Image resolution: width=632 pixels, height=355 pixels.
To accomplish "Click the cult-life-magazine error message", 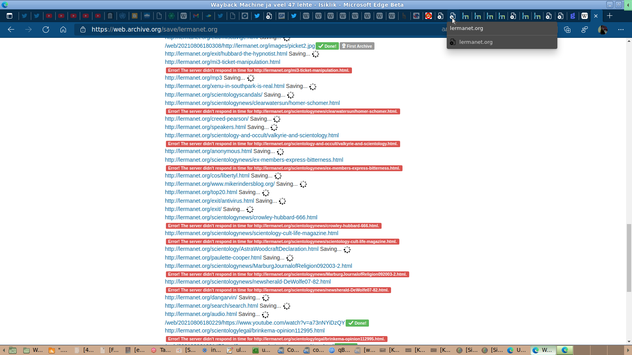I will [282, 242].
